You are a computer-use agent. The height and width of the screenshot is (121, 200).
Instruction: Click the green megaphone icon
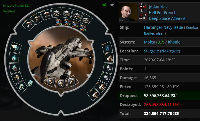(x=104, y=5)
